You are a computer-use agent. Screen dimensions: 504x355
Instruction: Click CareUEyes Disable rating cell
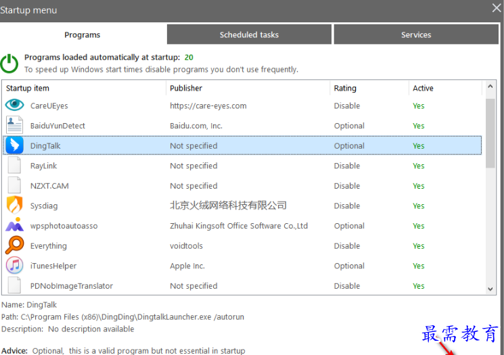click(347, 105)
